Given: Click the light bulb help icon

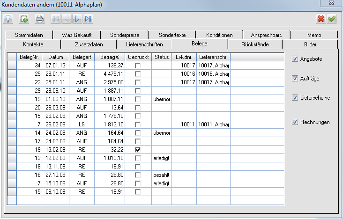Looking at the screenshot, I should point(8,19).
